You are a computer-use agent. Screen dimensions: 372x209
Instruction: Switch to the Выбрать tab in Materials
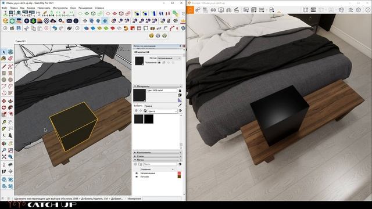coord(138,106)
